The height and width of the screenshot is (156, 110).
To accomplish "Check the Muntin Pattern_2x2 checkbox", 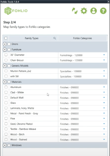I will click(x=6, y=71).
